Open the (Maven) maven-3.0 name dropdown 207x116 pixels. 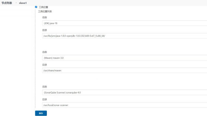tap(124, 58)
